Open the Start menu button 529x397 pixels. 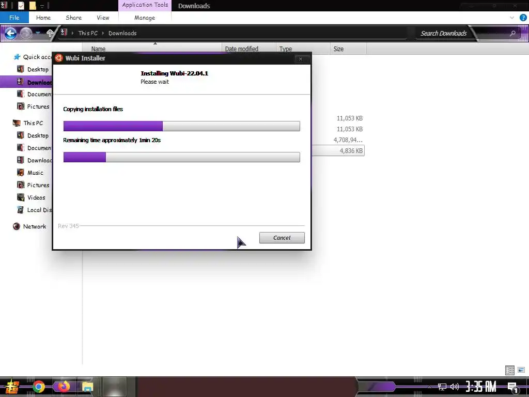(x=12, y=387)
